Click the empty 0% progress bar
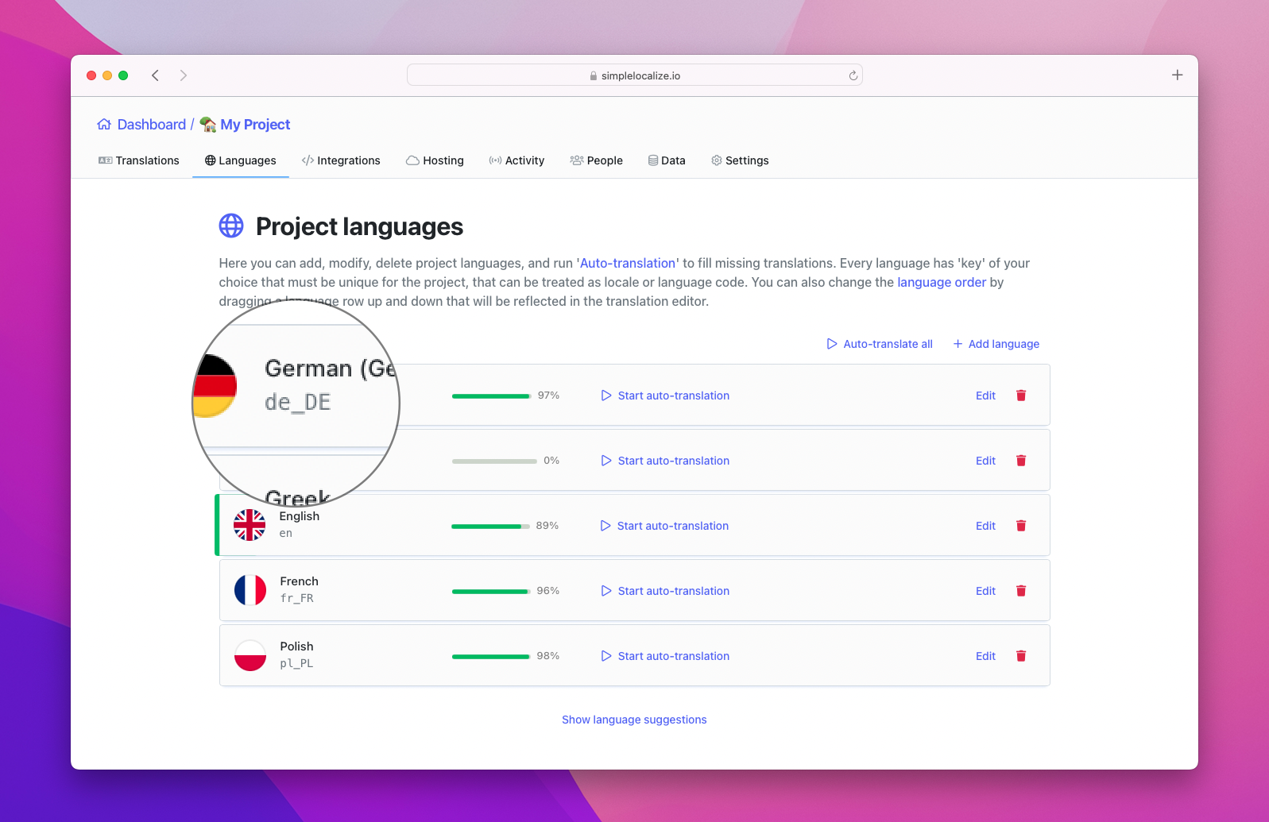Screen dimensions: 1269x822 pos(494,461)
